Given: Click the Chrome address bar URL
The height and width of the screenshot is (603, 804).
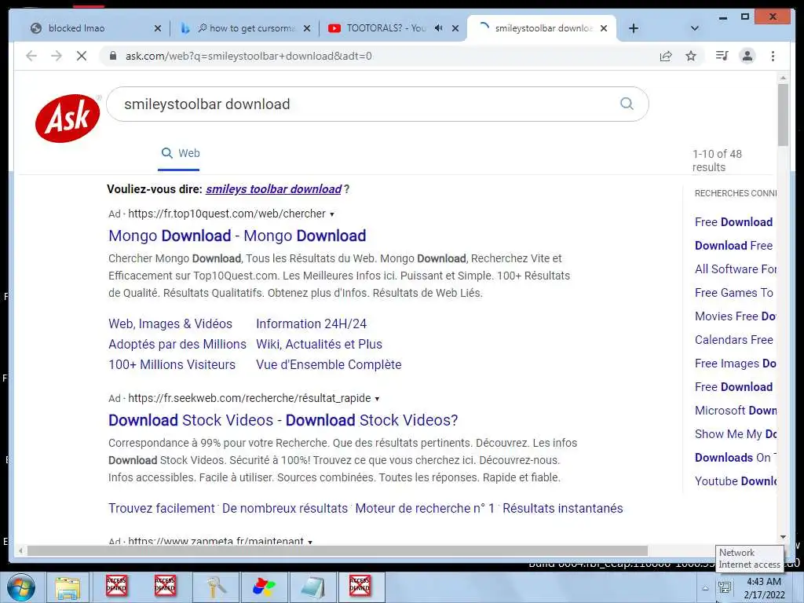Looking at the screenshot, I should [249, 56].
